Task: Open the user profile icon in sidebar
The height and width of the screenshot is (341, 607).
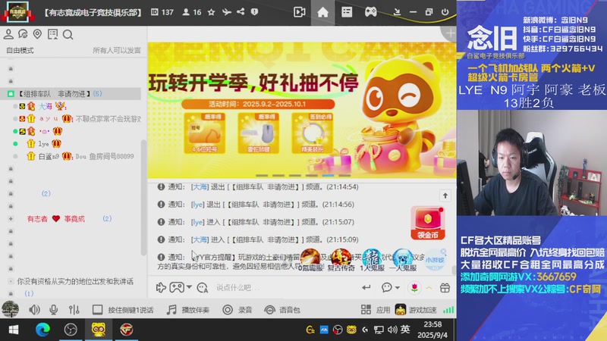Action: tap(8, 34)
